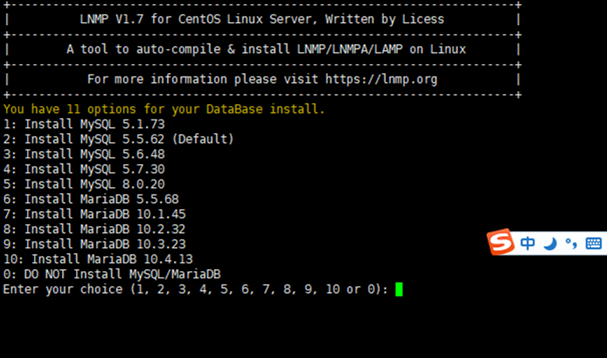Select line 'Install MariaDB 5.5.68'
Screen dimensions: 607x358
91,199
